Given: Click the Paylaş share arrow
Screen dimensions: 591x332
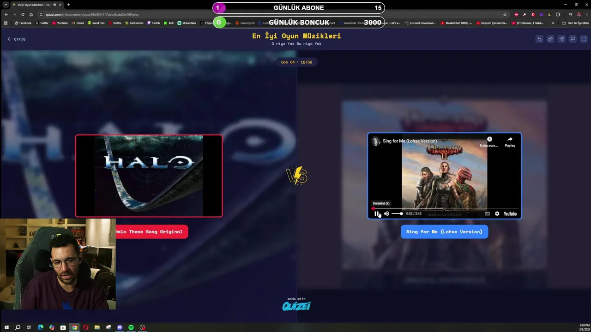Looking at the screenshot, I should pyautogui.click(x=510, y=139).
